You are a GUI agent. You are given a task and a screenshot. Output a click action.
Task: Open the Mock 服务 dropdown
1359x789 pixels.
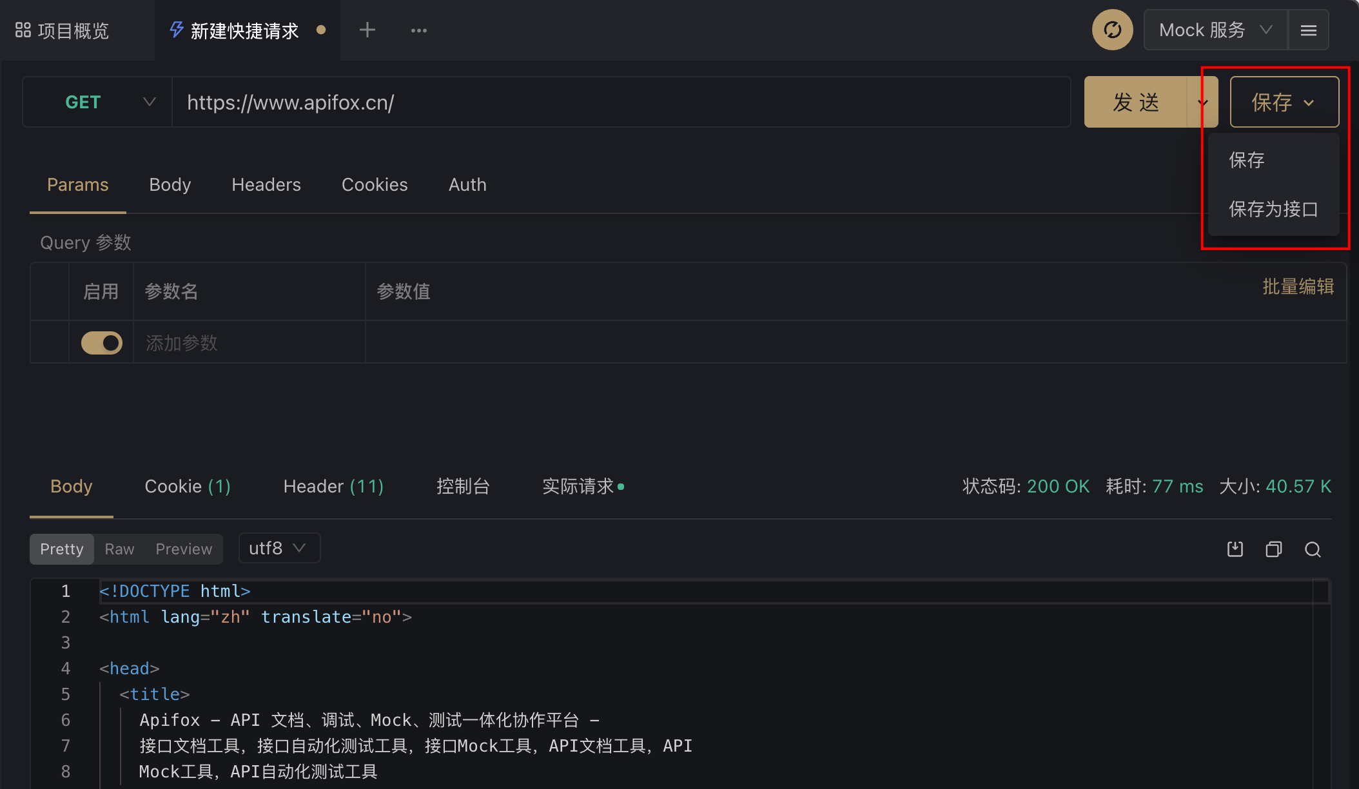click(x=1215, y=30)
